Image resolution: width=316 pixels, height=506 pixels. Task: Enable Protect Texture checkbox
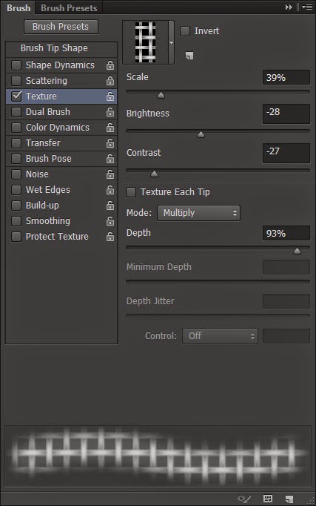(x=16, y=237)
